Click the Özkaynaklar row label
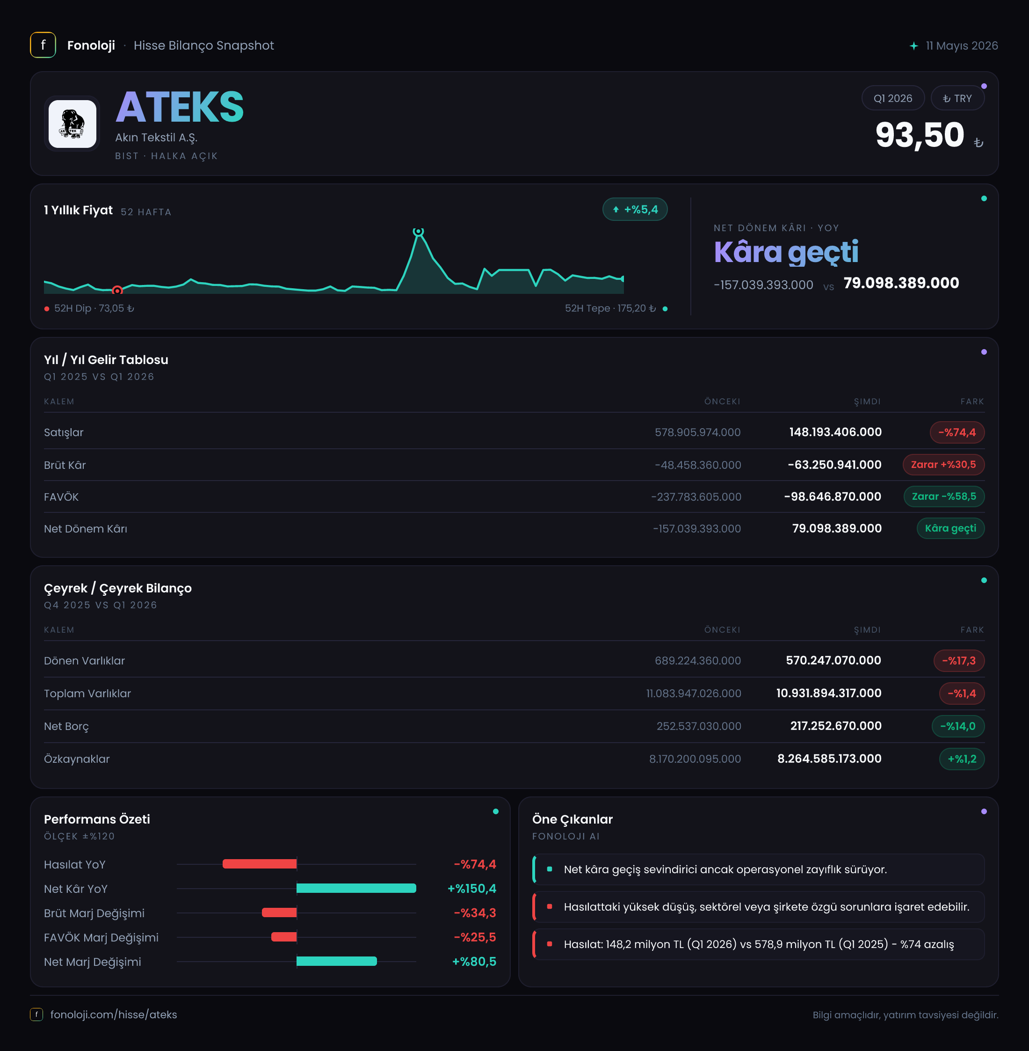 pos(77,759)
